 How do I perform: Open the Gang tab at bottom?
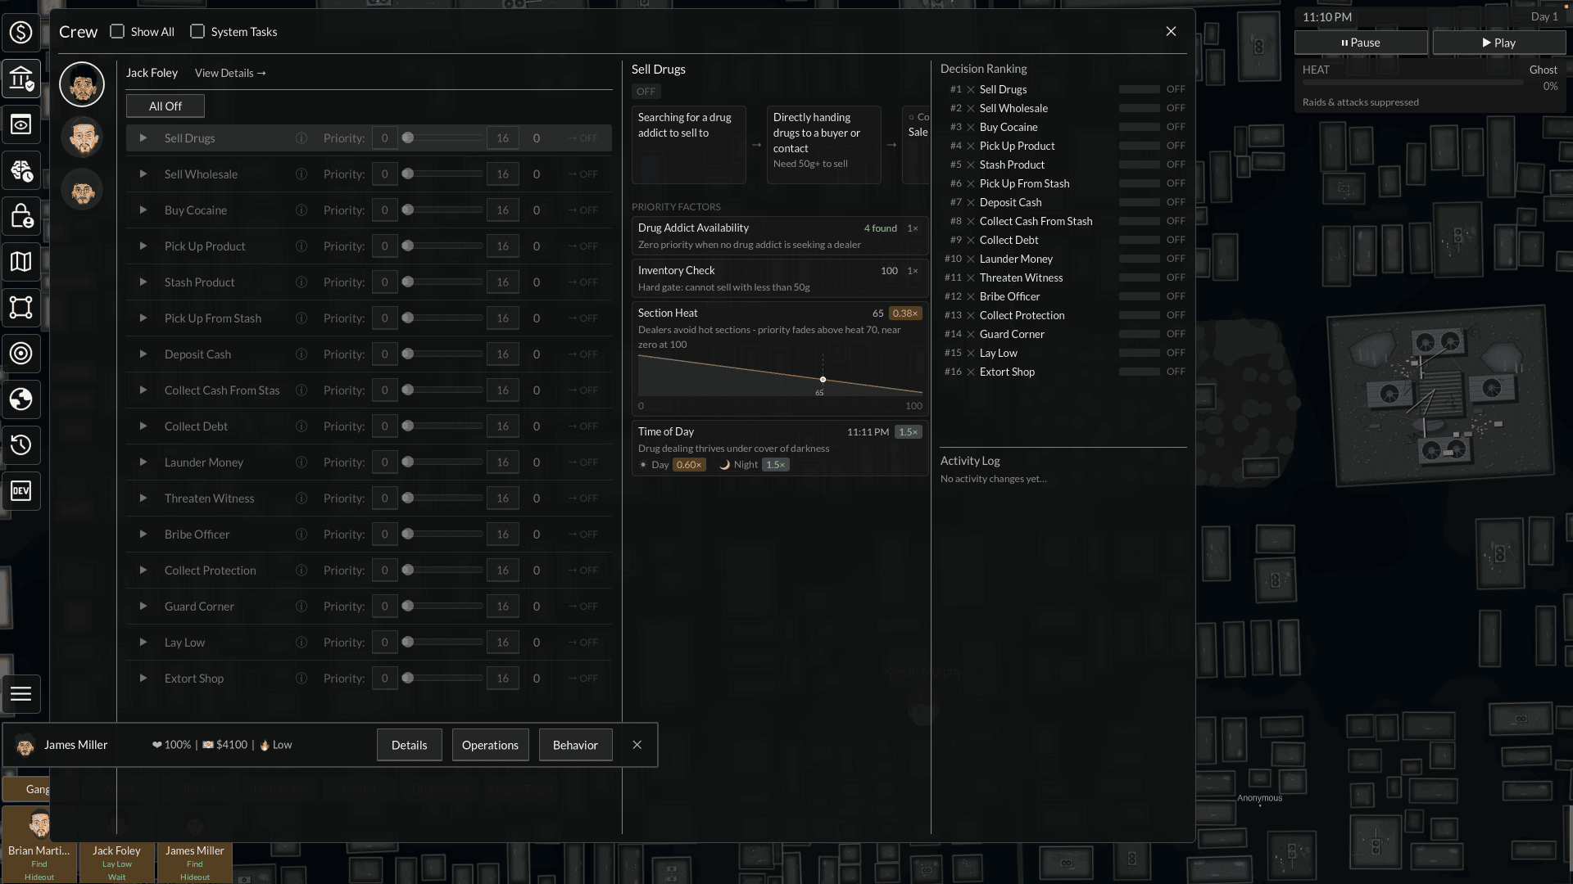[27, 789]
